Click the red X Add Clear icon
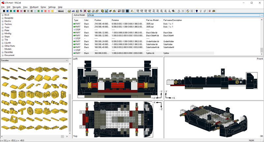The image size is (264, 142). (85, 11)
